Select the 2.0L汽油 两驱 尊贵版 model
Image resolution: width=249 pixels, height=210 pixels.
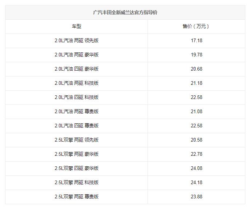point(77,111)
